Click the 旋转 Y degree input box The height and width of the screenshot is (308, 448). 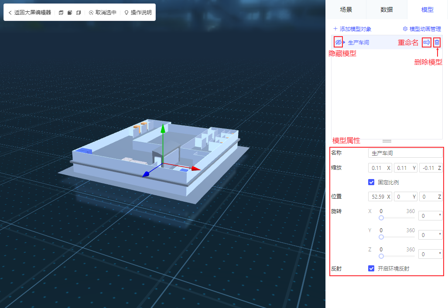point(430,235)
